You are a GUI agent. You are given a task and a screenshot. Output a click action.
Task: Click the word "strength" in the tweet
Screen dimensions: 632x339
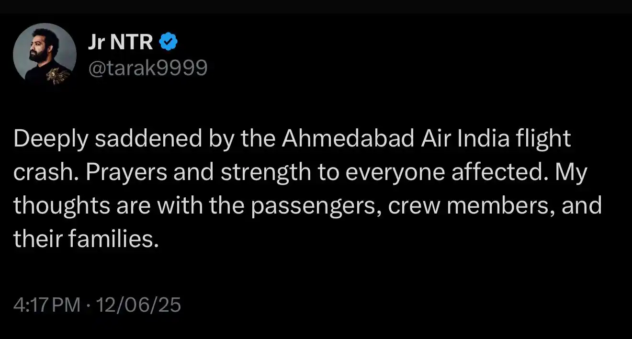coord(266,172)
